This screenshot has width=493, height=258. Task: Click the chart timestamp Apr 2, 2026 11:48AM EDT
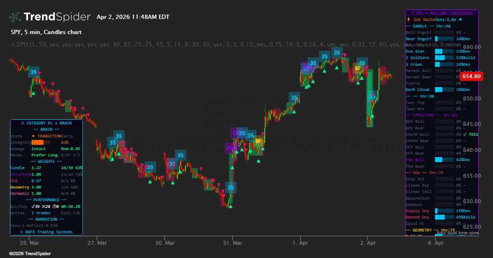(133, 17)
